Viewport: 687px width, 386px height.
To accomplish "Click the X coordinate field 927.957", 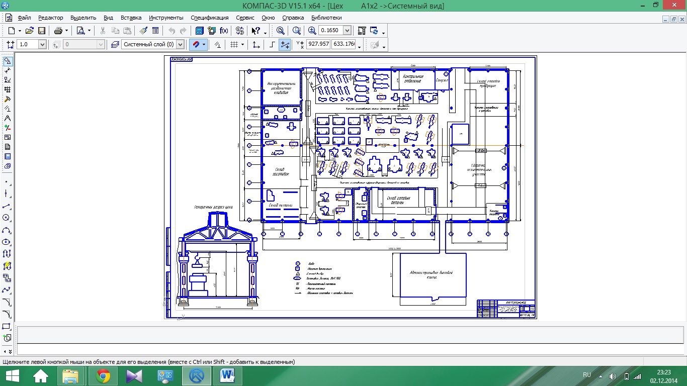I will pos(318,44).
